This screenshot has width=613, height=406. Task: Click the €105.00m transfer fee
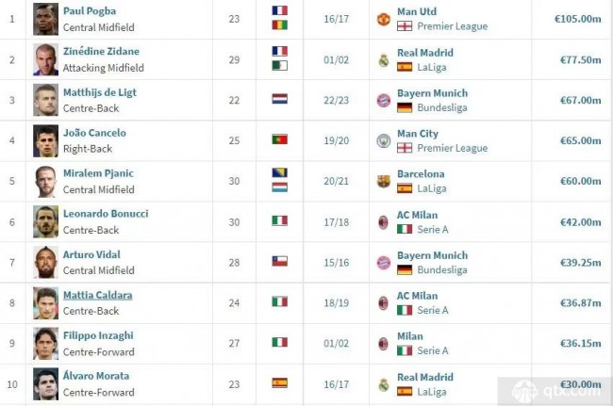pyautogui.click(x=578, y=19)
